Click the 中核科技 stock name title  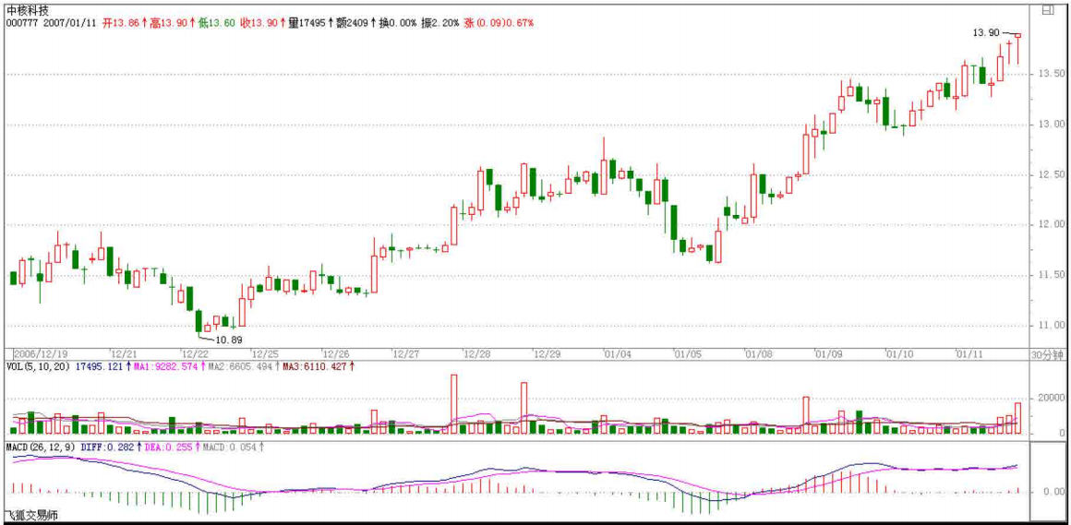(29, 9)
